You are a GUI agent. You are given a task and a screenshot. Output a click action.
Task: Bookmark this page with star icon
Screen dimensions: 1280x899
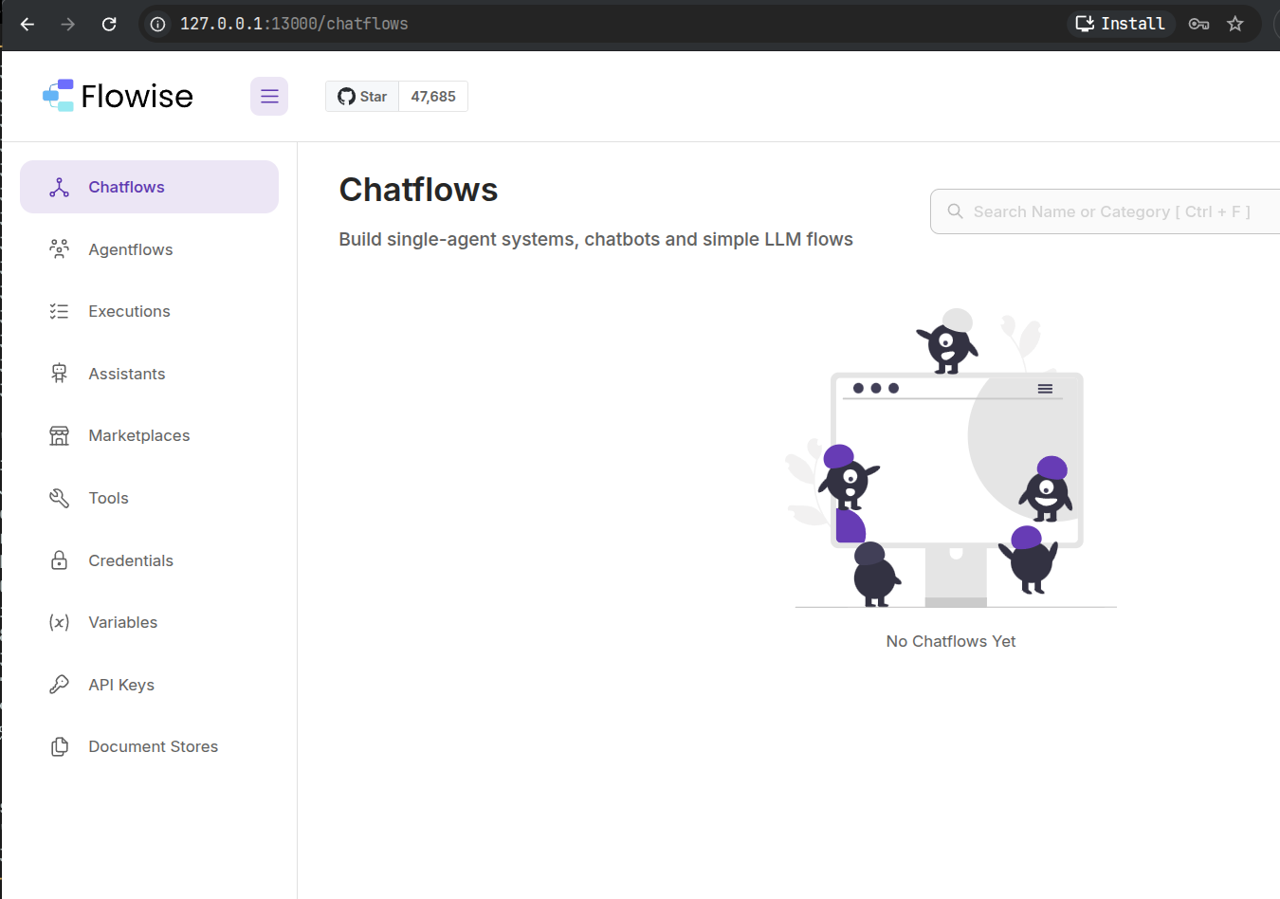coord(1234,25)
